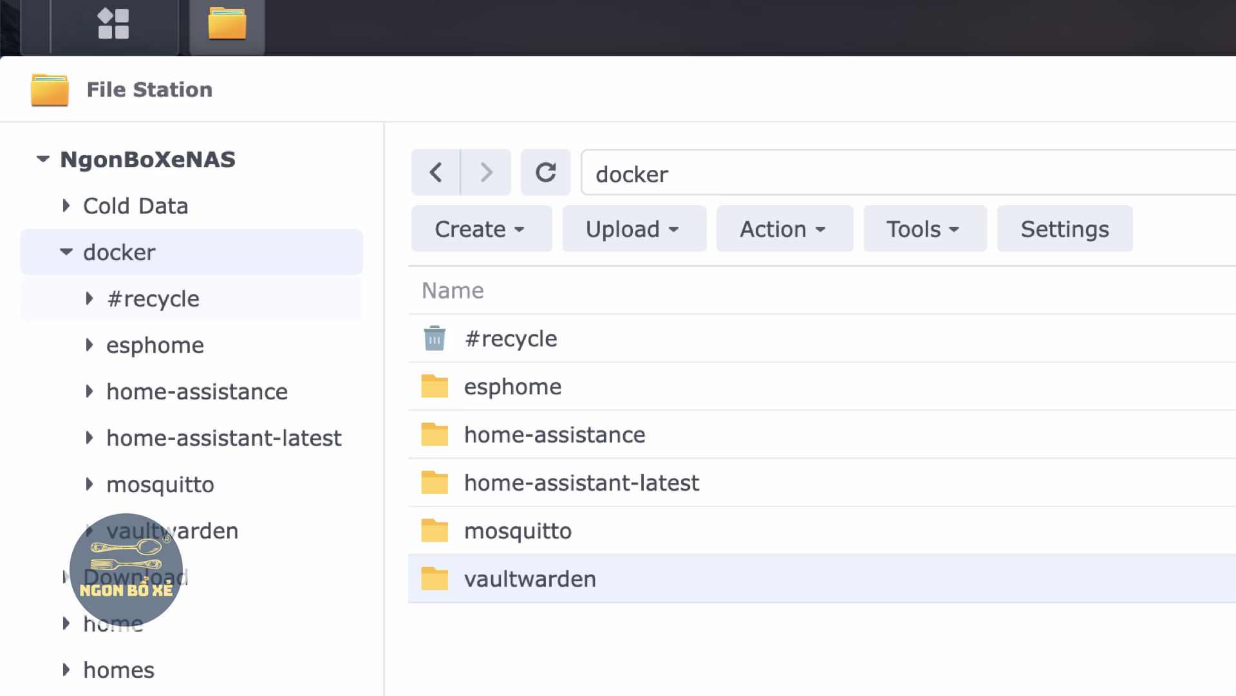Open the Action dropdown menu
The width and height of the screenshot is (1236, 696).
[x=785, y=229]
